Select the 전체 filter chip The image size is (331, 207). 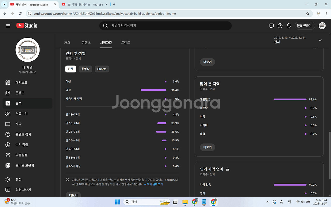(70, 69)
